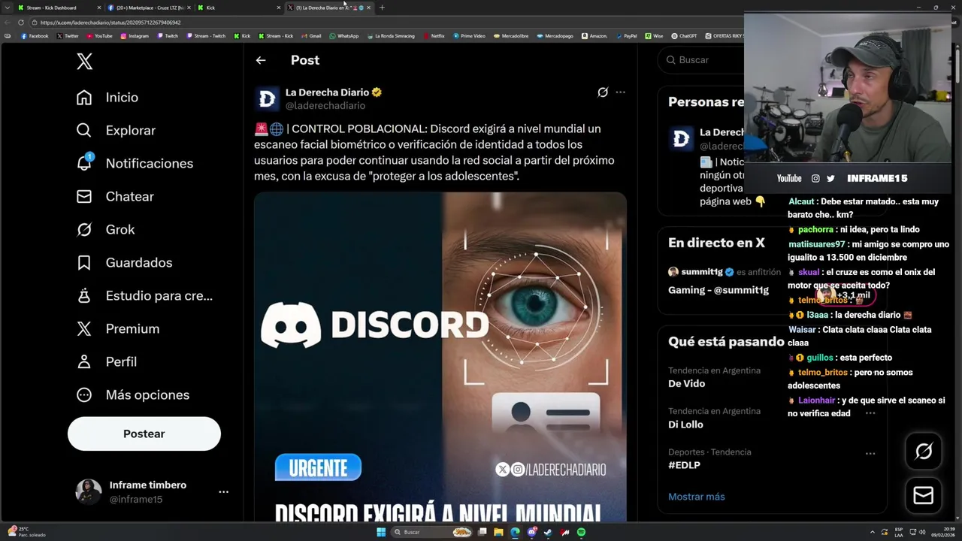Open Prime Video bookmark
Viewport: 962px width, 541px height.
470,36
